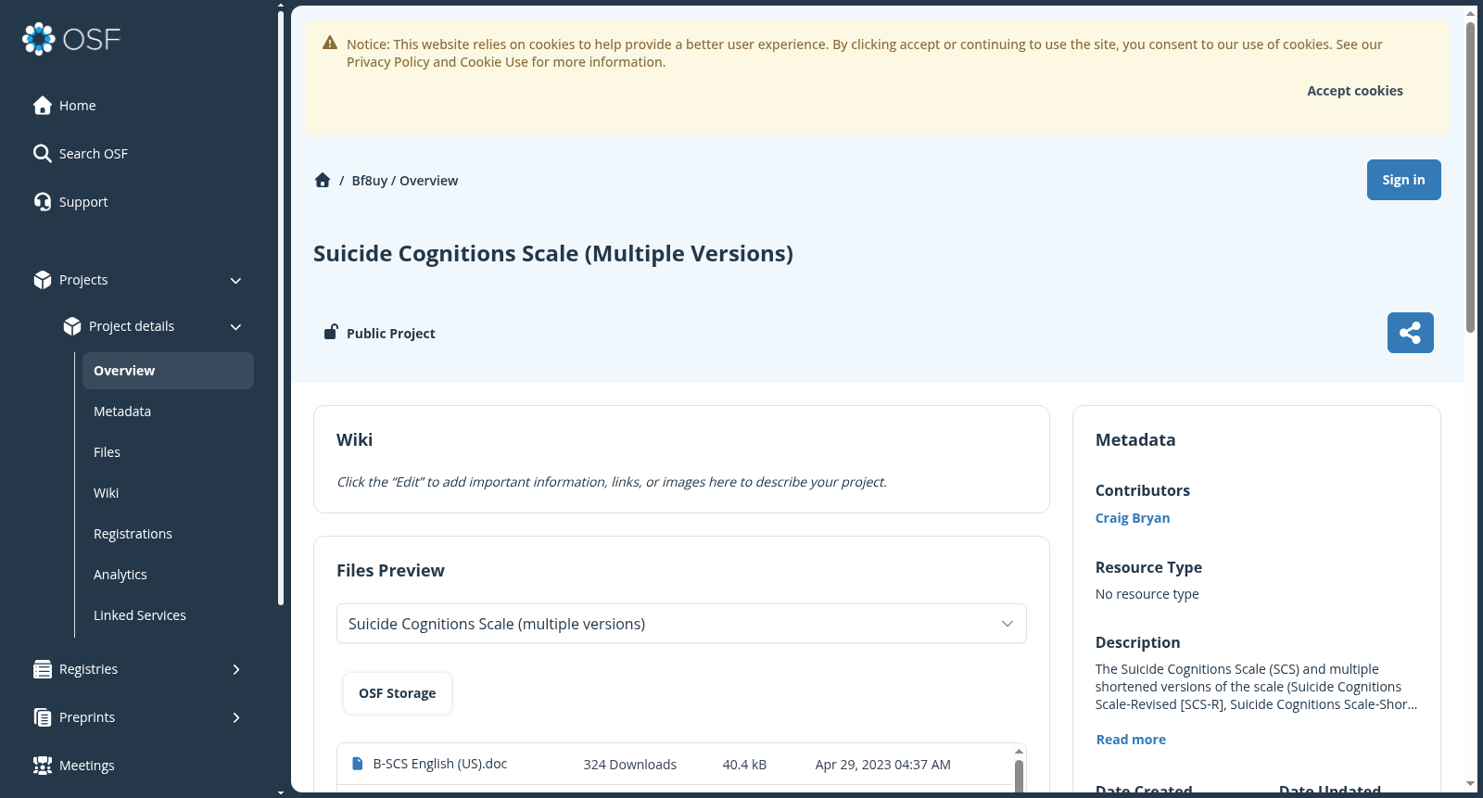
Task: Open the Suicide Cognitions Scale files dropdown
Action: click(681, 624)
